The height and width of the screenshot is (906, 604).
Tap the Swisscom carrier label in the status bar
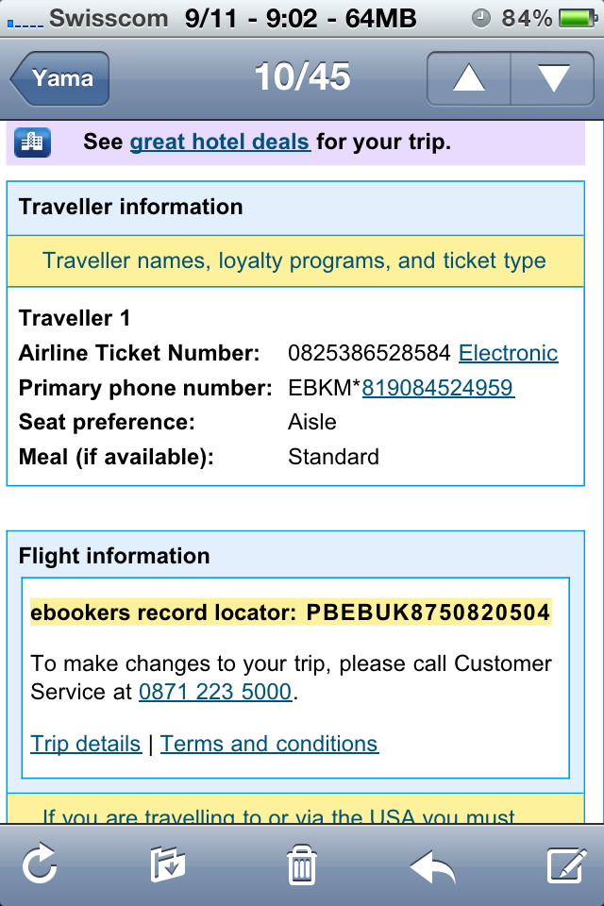coord(109,19)
